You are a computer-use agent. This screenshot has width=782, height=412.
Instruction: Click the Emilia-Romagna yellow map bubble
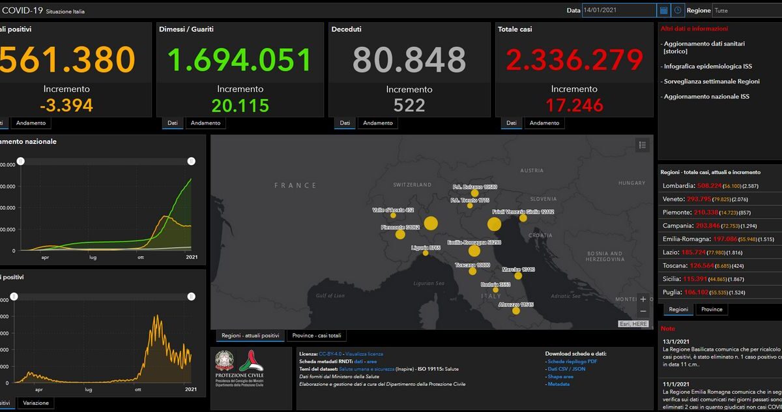click(474, 251)
